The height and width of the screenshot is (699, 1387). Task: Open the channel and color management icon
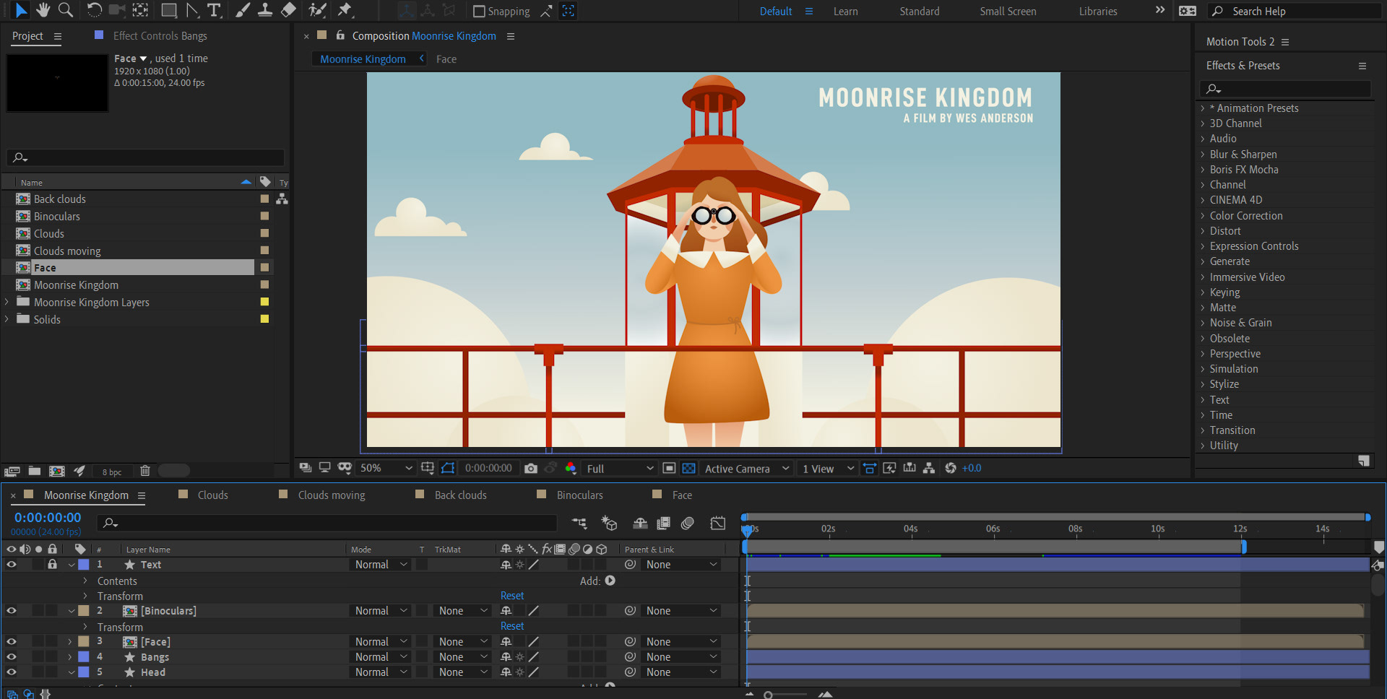(x=571, y=468)
